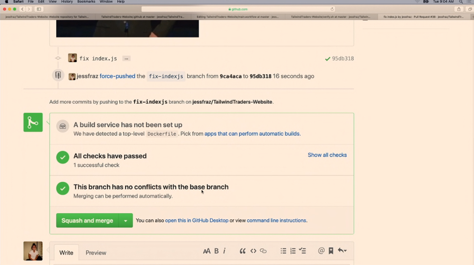Viewport: 474px width, 265px height.
Task: Open the force-pushed comparison link
Action: [x=117, y=76]
